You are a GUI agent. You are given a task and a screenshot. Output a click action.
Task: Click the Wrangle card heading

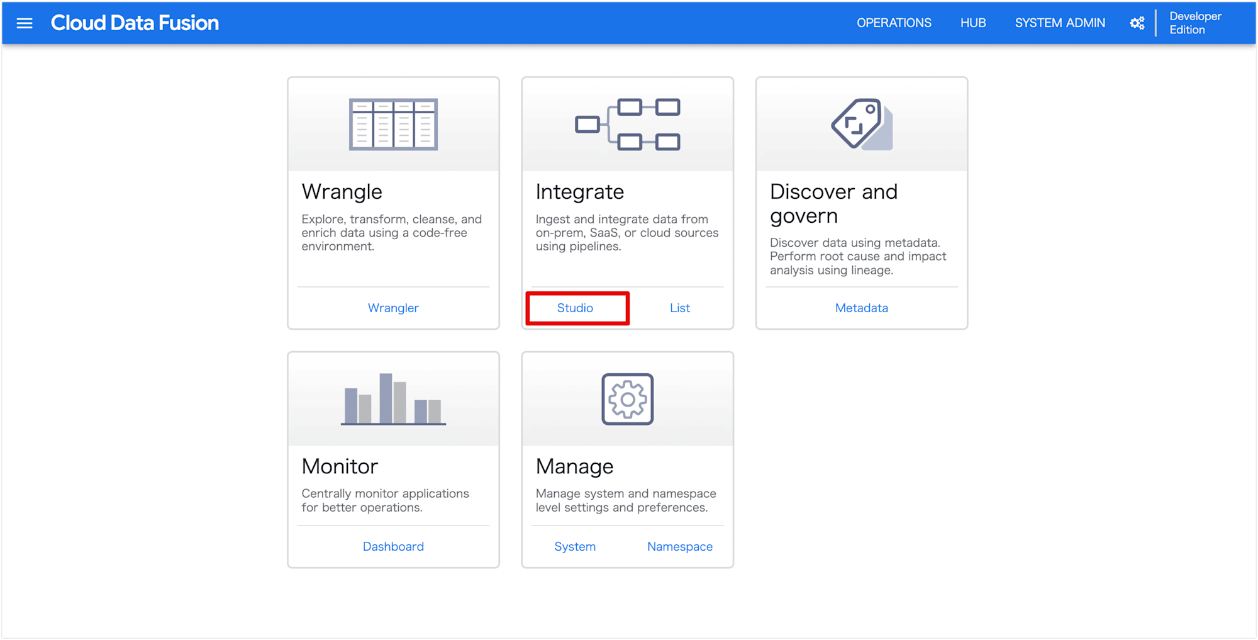[342, 191]
